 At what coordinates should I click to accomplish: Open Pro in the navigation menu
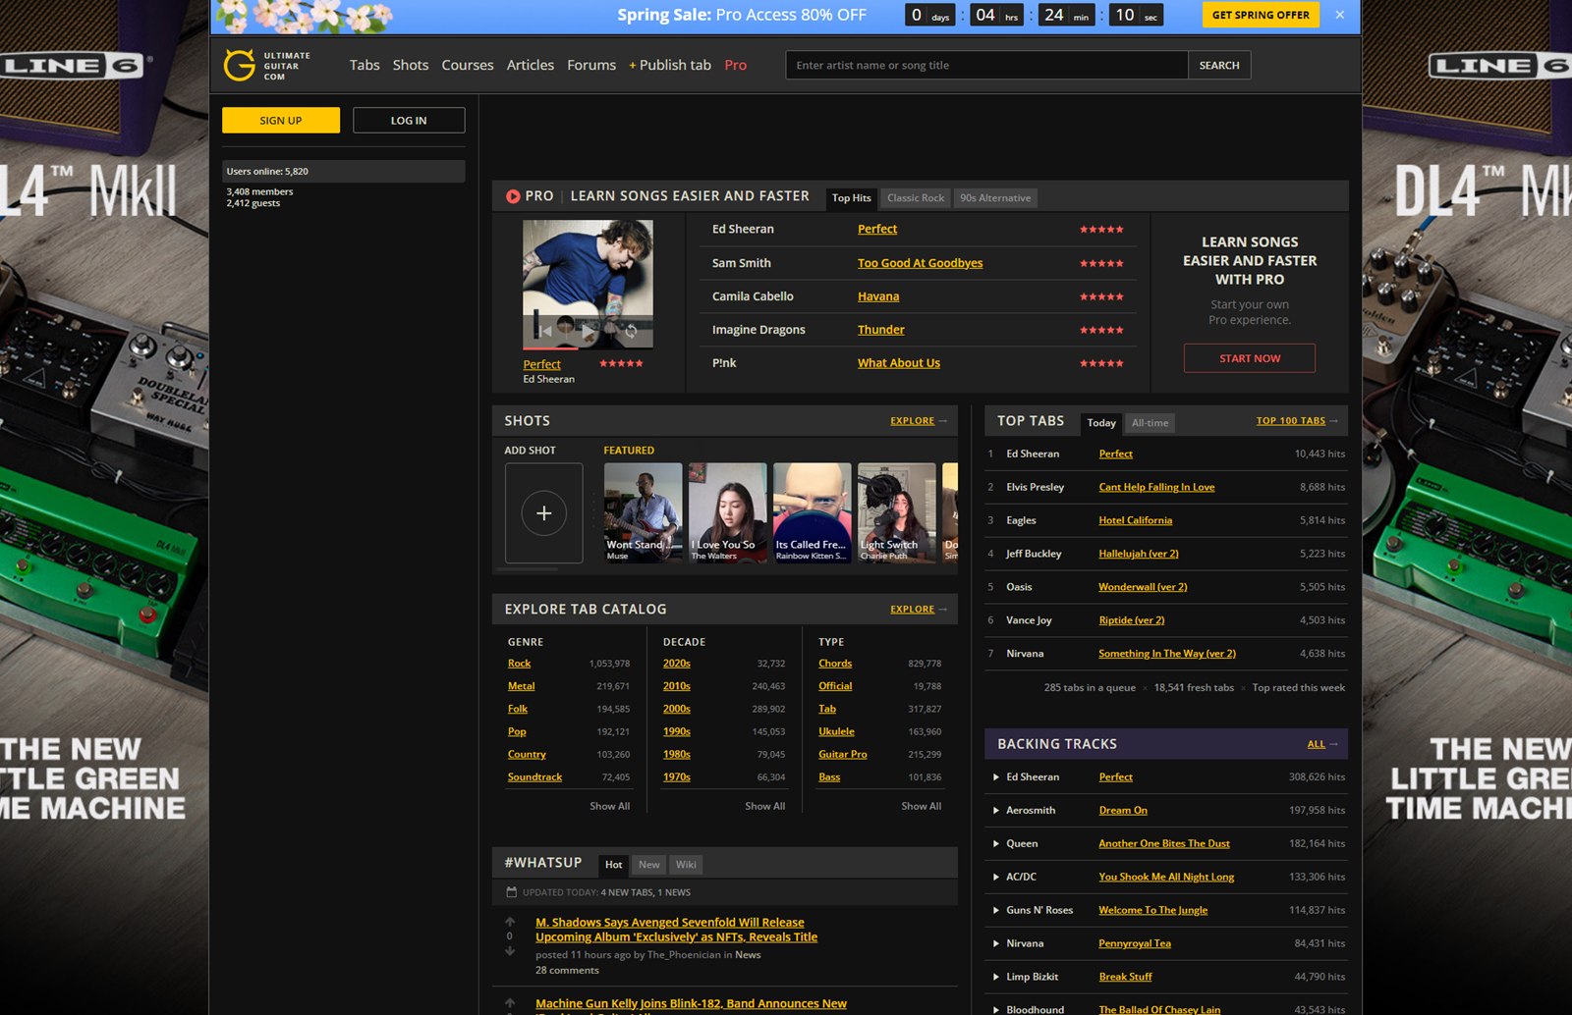[x=736, y=65]
